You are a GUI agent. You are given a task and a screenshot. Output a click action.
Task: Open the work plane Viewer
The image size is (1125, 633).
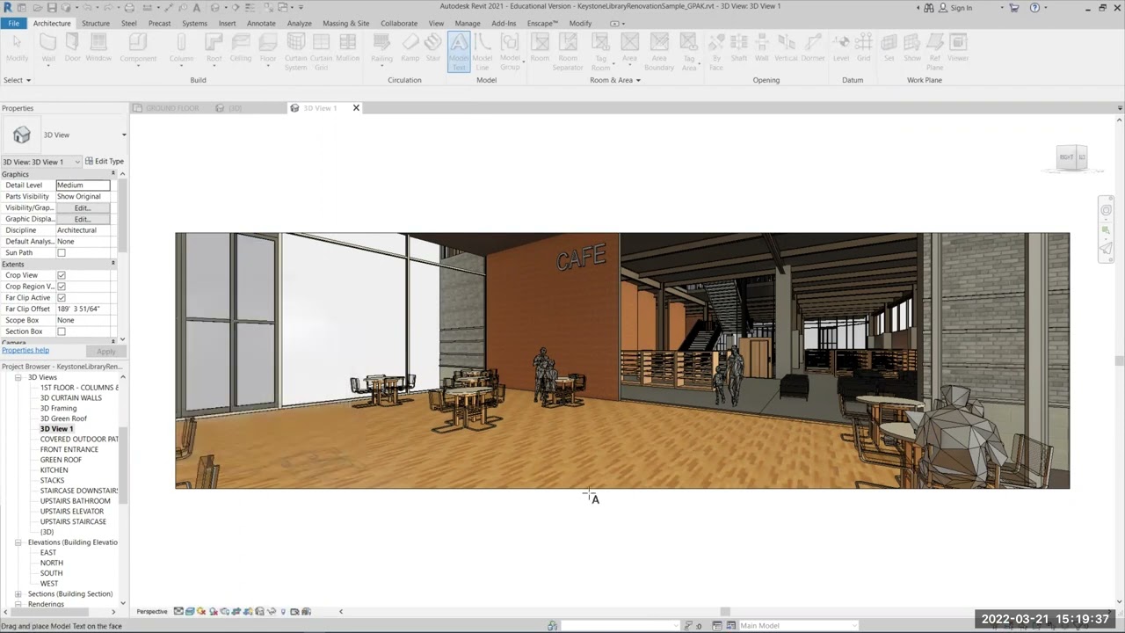[958, 47]
